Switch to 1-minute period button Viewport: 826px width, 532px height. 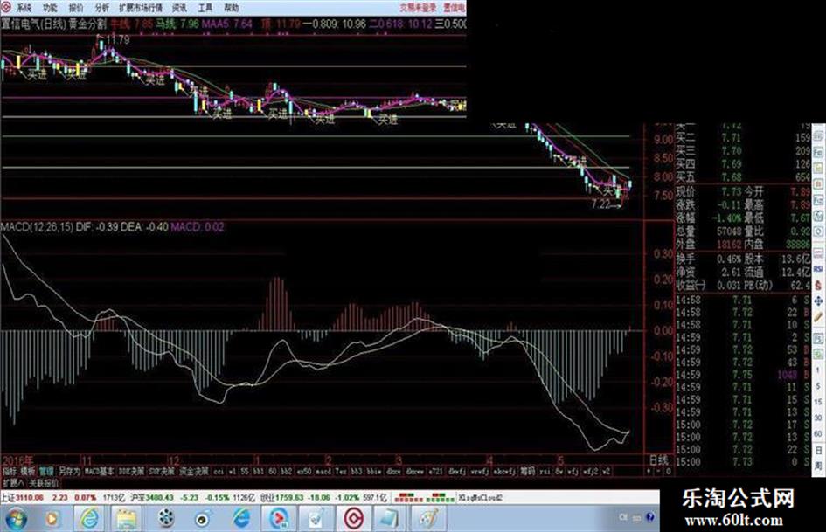tap(819, 370)
